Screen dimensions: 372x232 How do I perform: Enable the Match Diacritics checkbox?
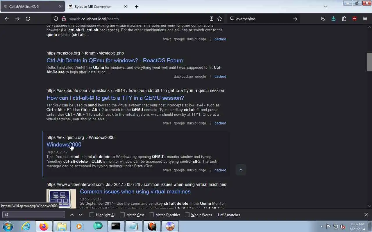coord(151,215)
